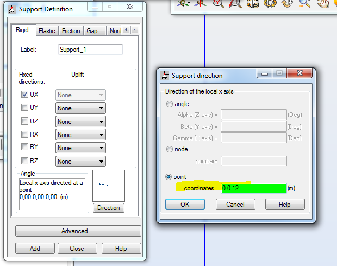Click the zoom out magnifier icon
Image resolution: width=337 pixels, height=266 pixels.
304,3
